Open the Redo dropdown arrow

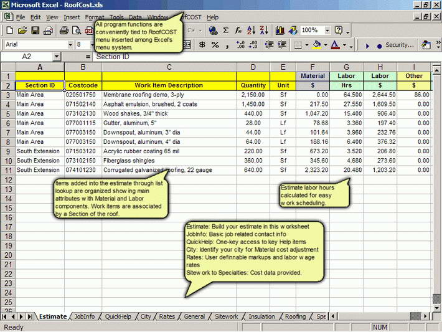pos(200,30)
